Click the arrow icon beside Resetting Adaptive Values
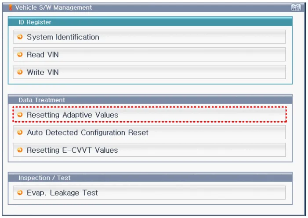Image resolution: width=308 pixels, height=218 pixels. 20,115
